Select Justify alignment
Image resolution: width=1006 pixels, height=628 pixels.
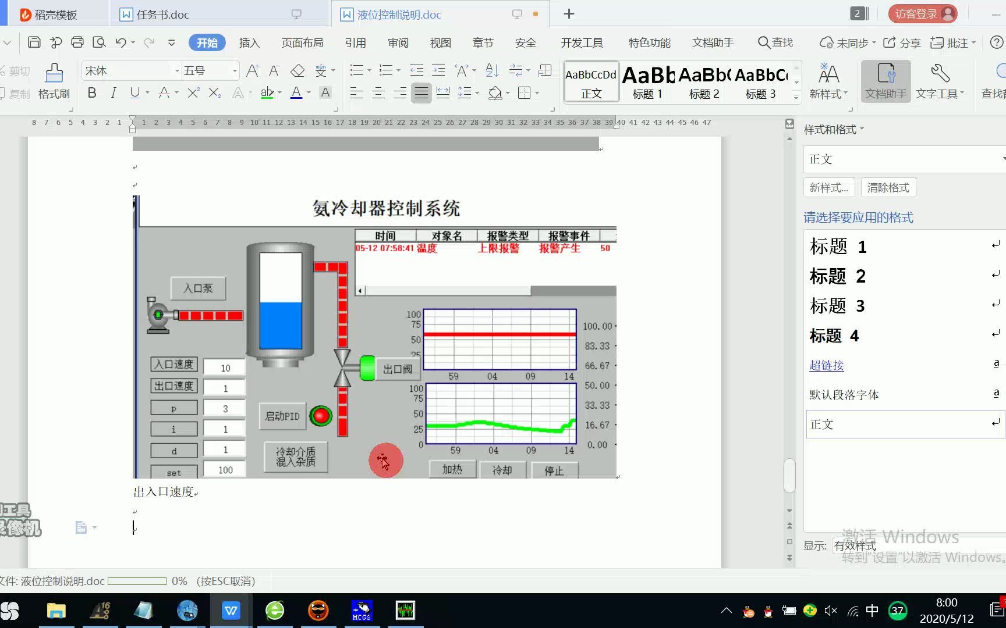(421, 93)
